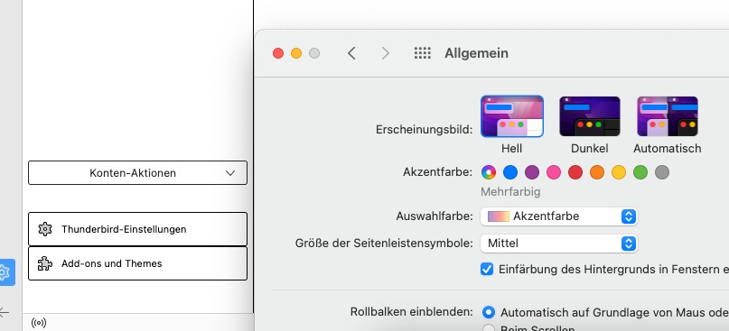Click the Mehrfarbig caption text
Viewport: 729px width, 331px height.
tap(510, 192)
